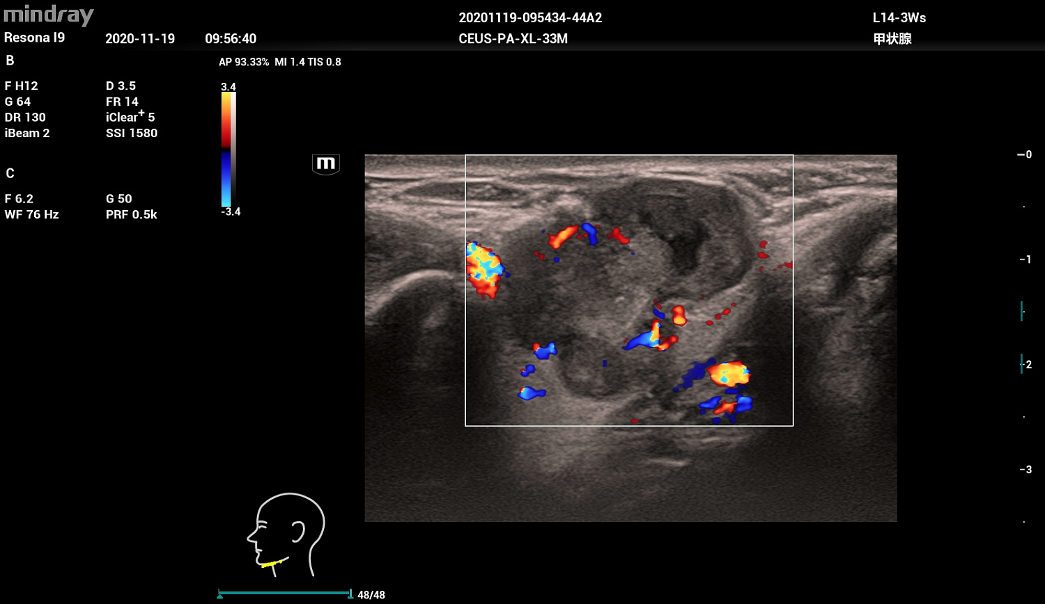Click the 3.4 maximum velocity value

point(229,87)
